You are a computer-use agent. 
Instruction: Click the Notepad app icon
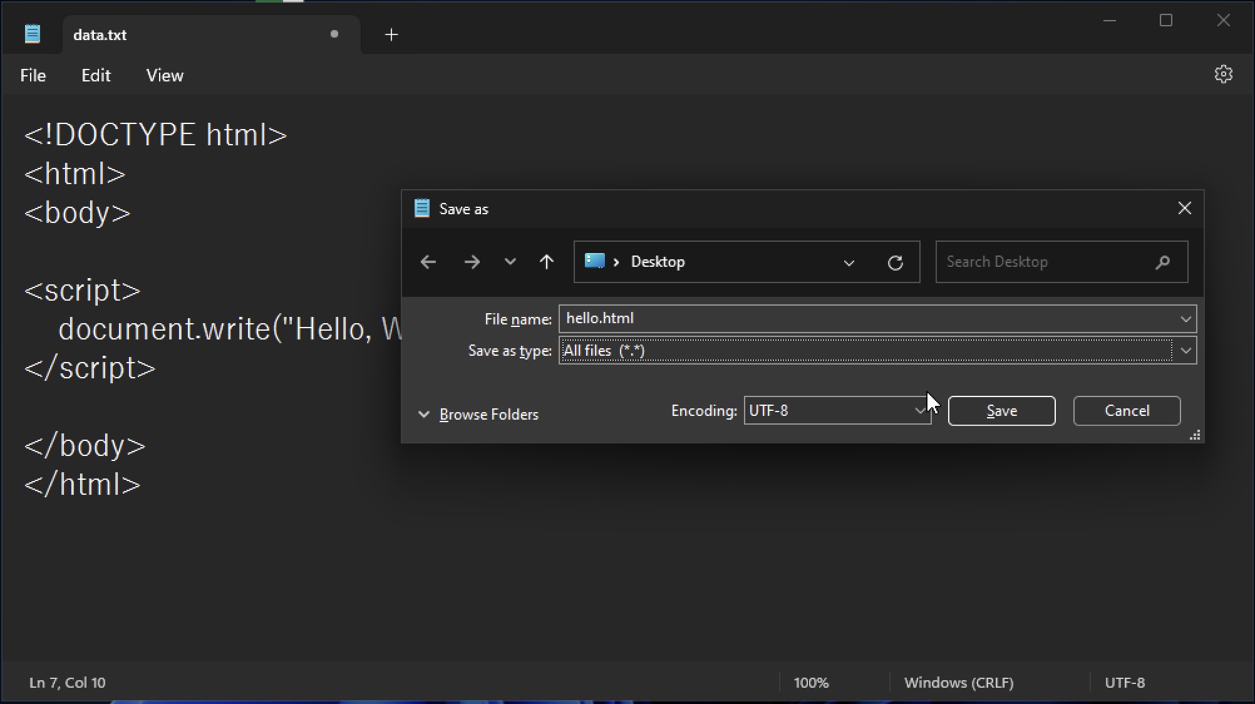click(x=31, y=34)
